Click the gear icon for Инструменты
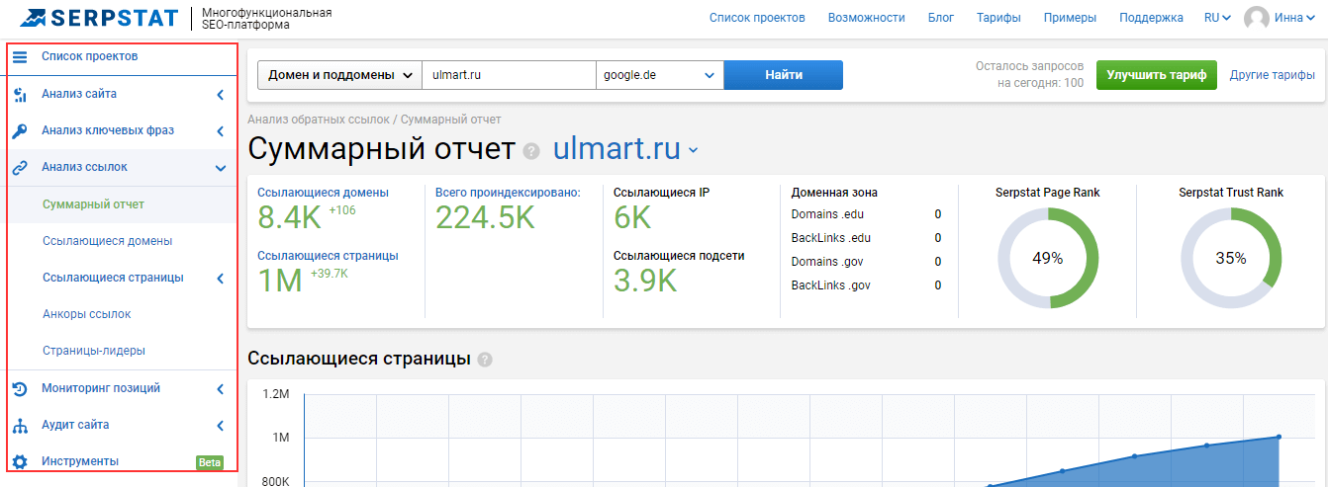Viewport: 1328px width, 487px height. click(20, 462)
